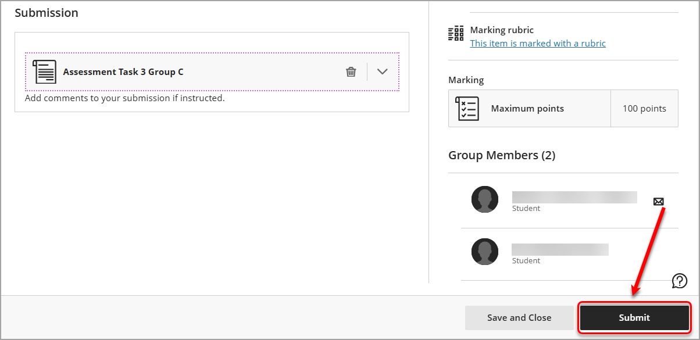Click the first student's avatar
Image resolution: width=700 pixels, height=340 pixels.
[x=485, y=199]
